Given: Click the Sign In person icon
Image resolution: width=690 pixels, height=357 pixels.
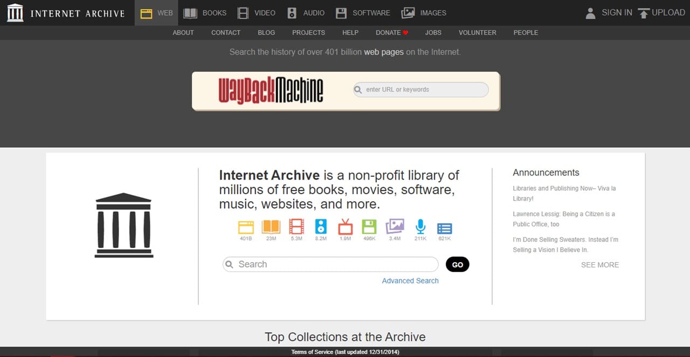Looking at the screenshot, I should pyautogui.click(x=590, y=13).
